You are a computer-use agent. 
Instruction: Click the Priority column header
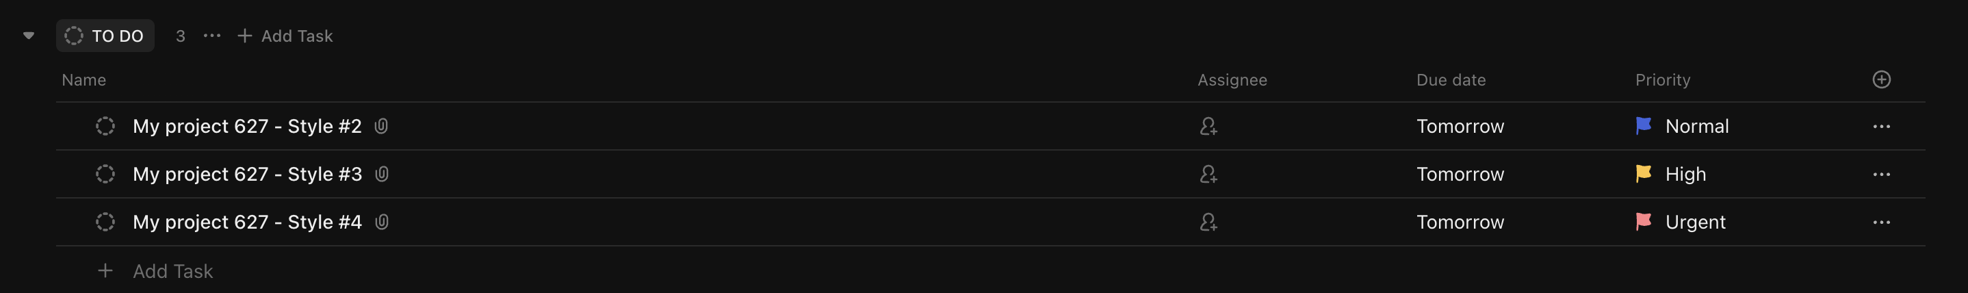tap(1662, 79)
